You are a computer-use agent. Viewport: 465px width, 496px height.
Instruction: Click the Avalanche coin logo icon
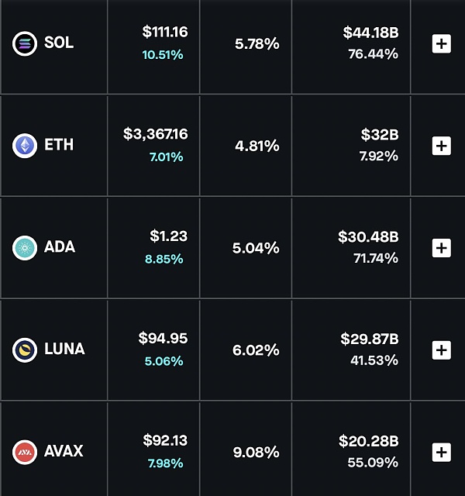point(25,452)
